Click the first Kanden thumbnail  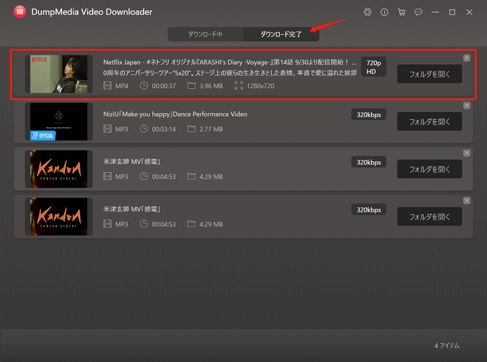(x=58, y=169)
